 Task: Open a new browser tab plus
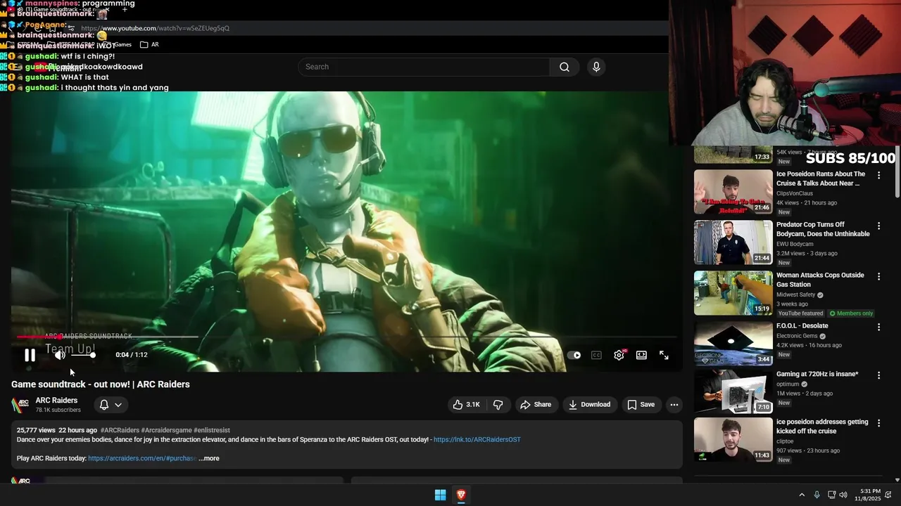coord(125,9)
